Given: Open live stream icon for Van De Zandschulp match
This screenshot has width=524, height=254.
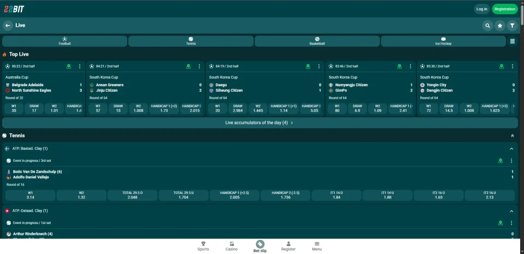Looking at the screenshot, I should pyautogui.click(x=501, y=161).
